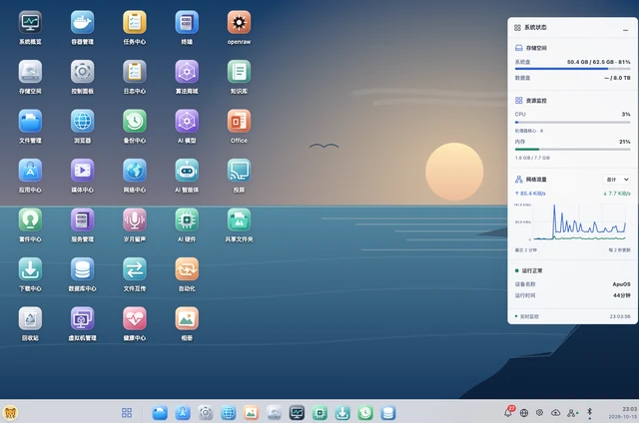Open 日志中心 desktop icon

coord(135,72)
